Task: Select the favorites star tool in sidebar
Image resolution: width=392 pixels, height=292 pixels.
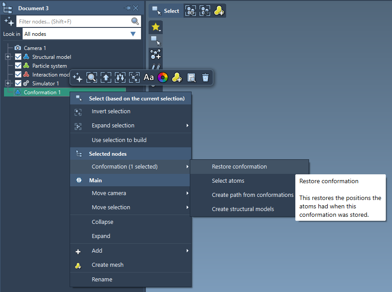Action: point(155,27)
